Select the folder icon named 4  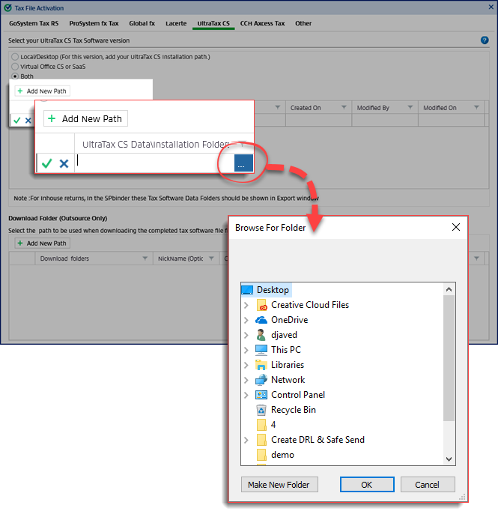pos(261,425)
